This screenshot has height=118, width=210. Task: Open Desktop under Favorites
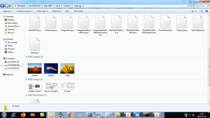[x=11, y=20]
